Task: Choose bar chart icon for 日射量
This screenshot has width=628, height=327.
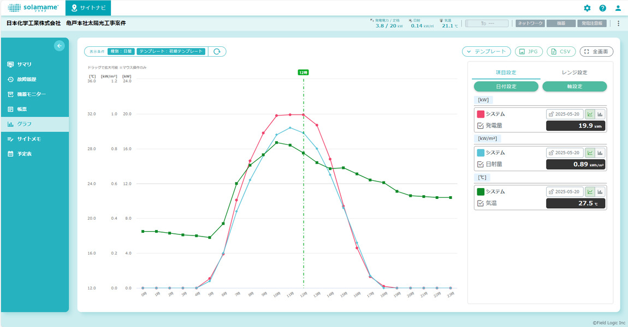Action: coord(600,153)
